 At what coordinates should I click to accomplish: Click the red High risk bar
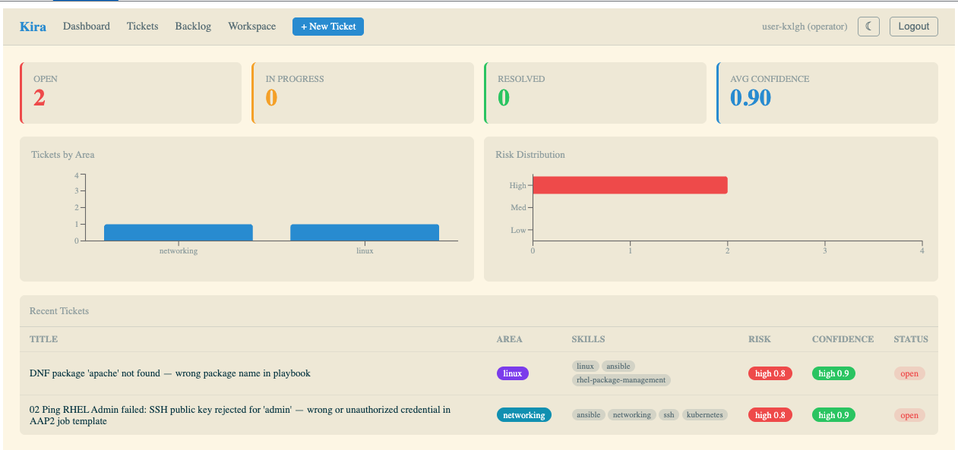pos(630,185)
